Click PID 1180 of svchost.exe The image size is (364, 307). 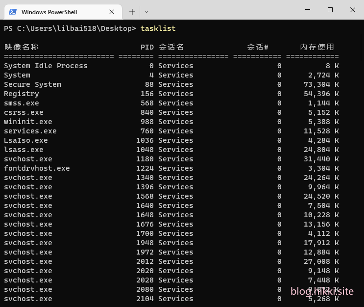pos(145,159)
